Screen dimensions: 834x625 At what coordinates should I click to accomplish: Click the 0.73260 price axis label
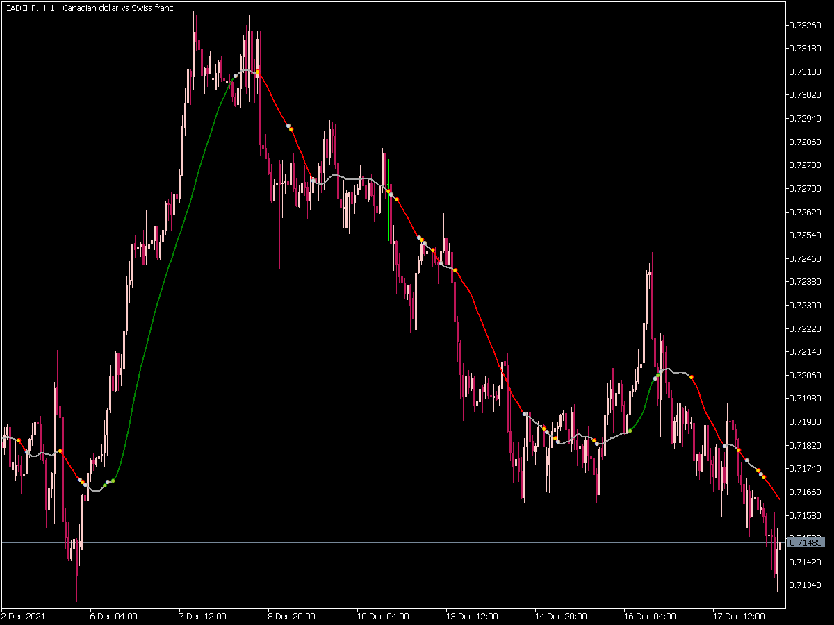(x=805, y=25)
